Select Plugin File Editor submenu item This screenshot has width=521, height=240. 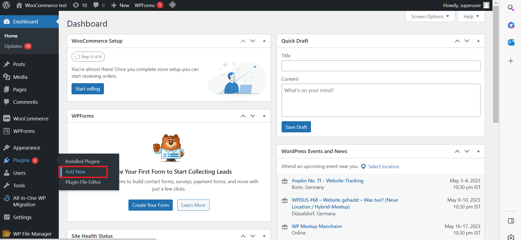83,182
